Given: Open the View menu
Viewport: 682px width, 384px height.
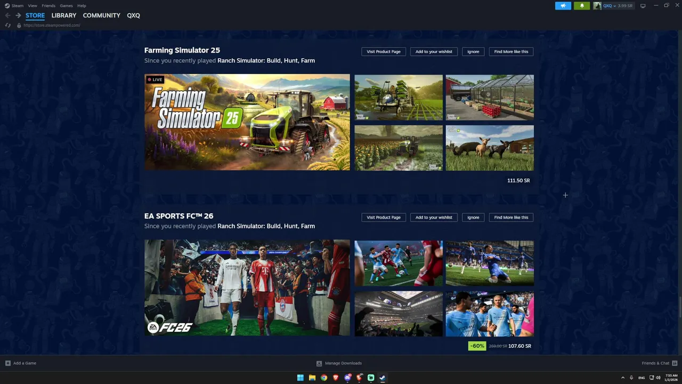Looking at the screenshot, I should coord(33,6).
